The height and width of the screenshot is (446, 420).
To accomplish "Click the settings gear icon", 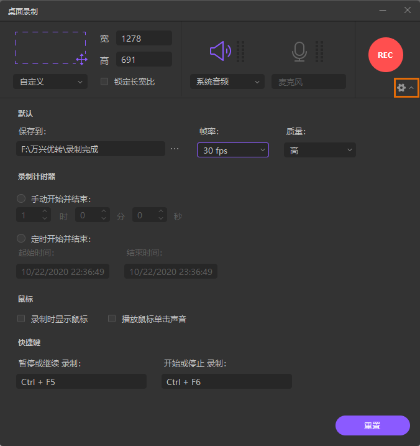I will 401,88.
